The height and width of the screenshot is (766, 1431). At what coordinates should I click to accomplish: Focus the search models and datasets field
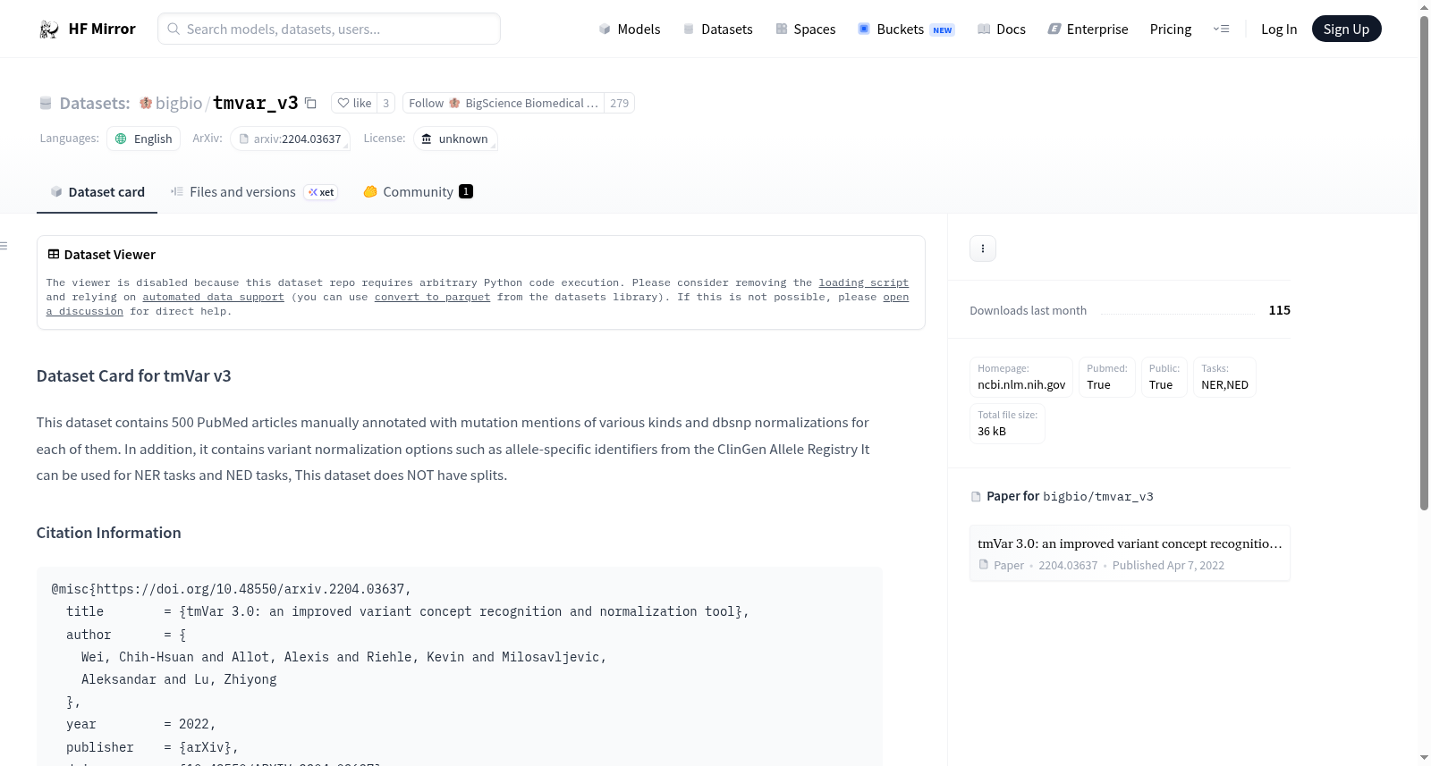(x=329, y=29)
